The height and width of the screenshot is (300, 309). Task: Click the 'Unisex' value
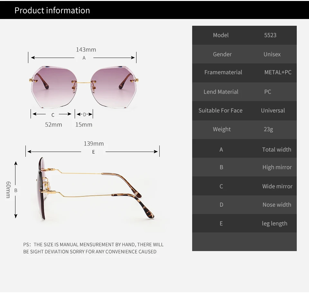272,54
